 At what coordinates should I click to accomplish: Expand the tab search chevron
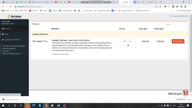pos(172,2)
